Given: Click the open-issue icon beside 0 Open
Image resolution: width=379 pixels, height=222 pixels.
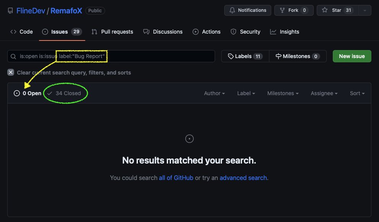Looking at the screenshot, I should point(17,93).
